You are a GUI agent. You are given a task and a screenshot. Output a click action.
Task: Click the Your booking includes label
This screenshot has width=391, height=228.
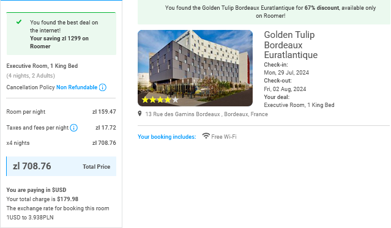click(167, 137)
